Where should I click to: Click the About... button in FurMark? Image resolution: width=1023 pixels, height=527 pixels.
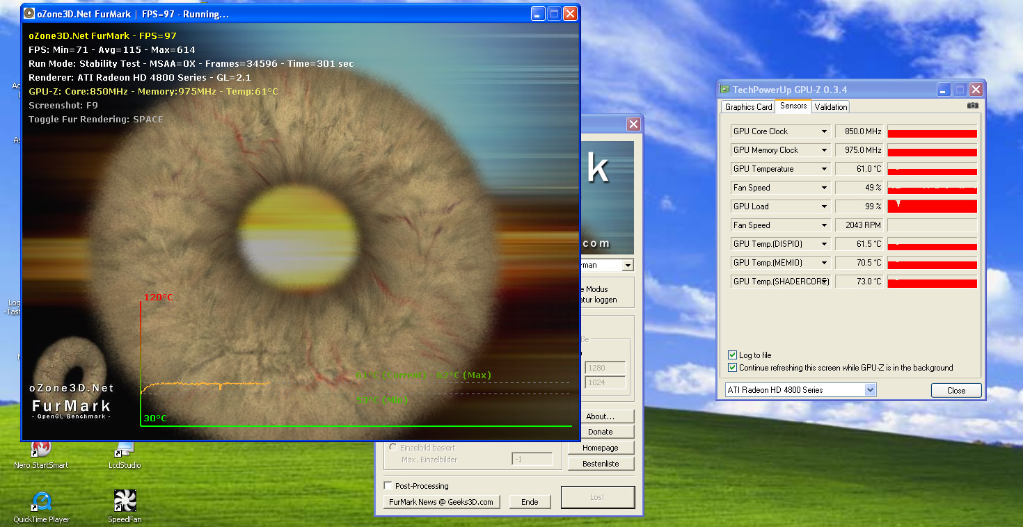coord(601,416)
